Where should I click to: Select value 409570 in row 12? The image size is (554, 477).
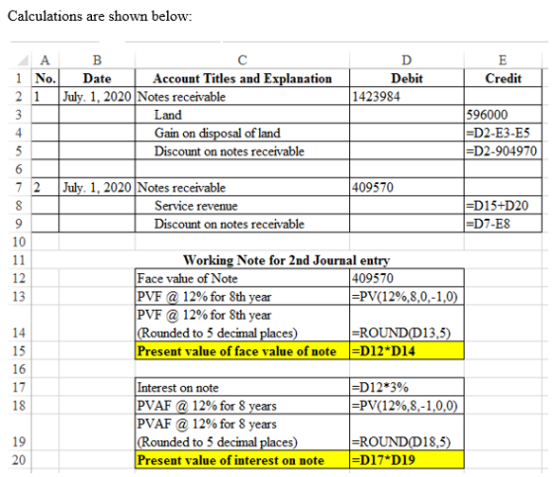(x=407, y=278)
